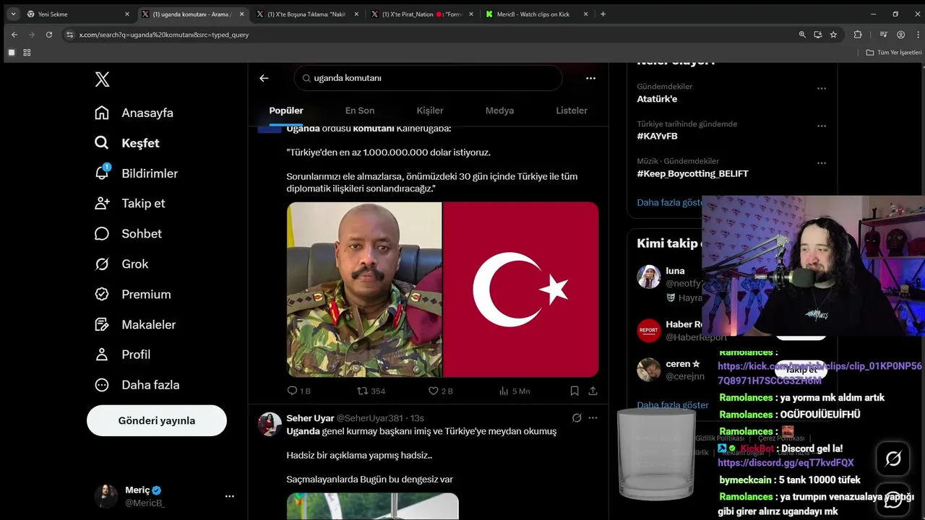Click Daha fazla göster under suggestions

pos(673,405)
